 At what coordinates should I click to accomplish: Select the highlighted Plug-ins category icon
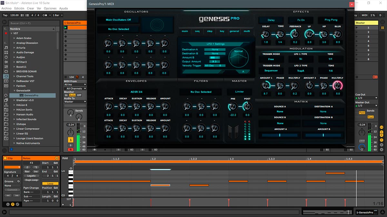click(x=6, y=76)
